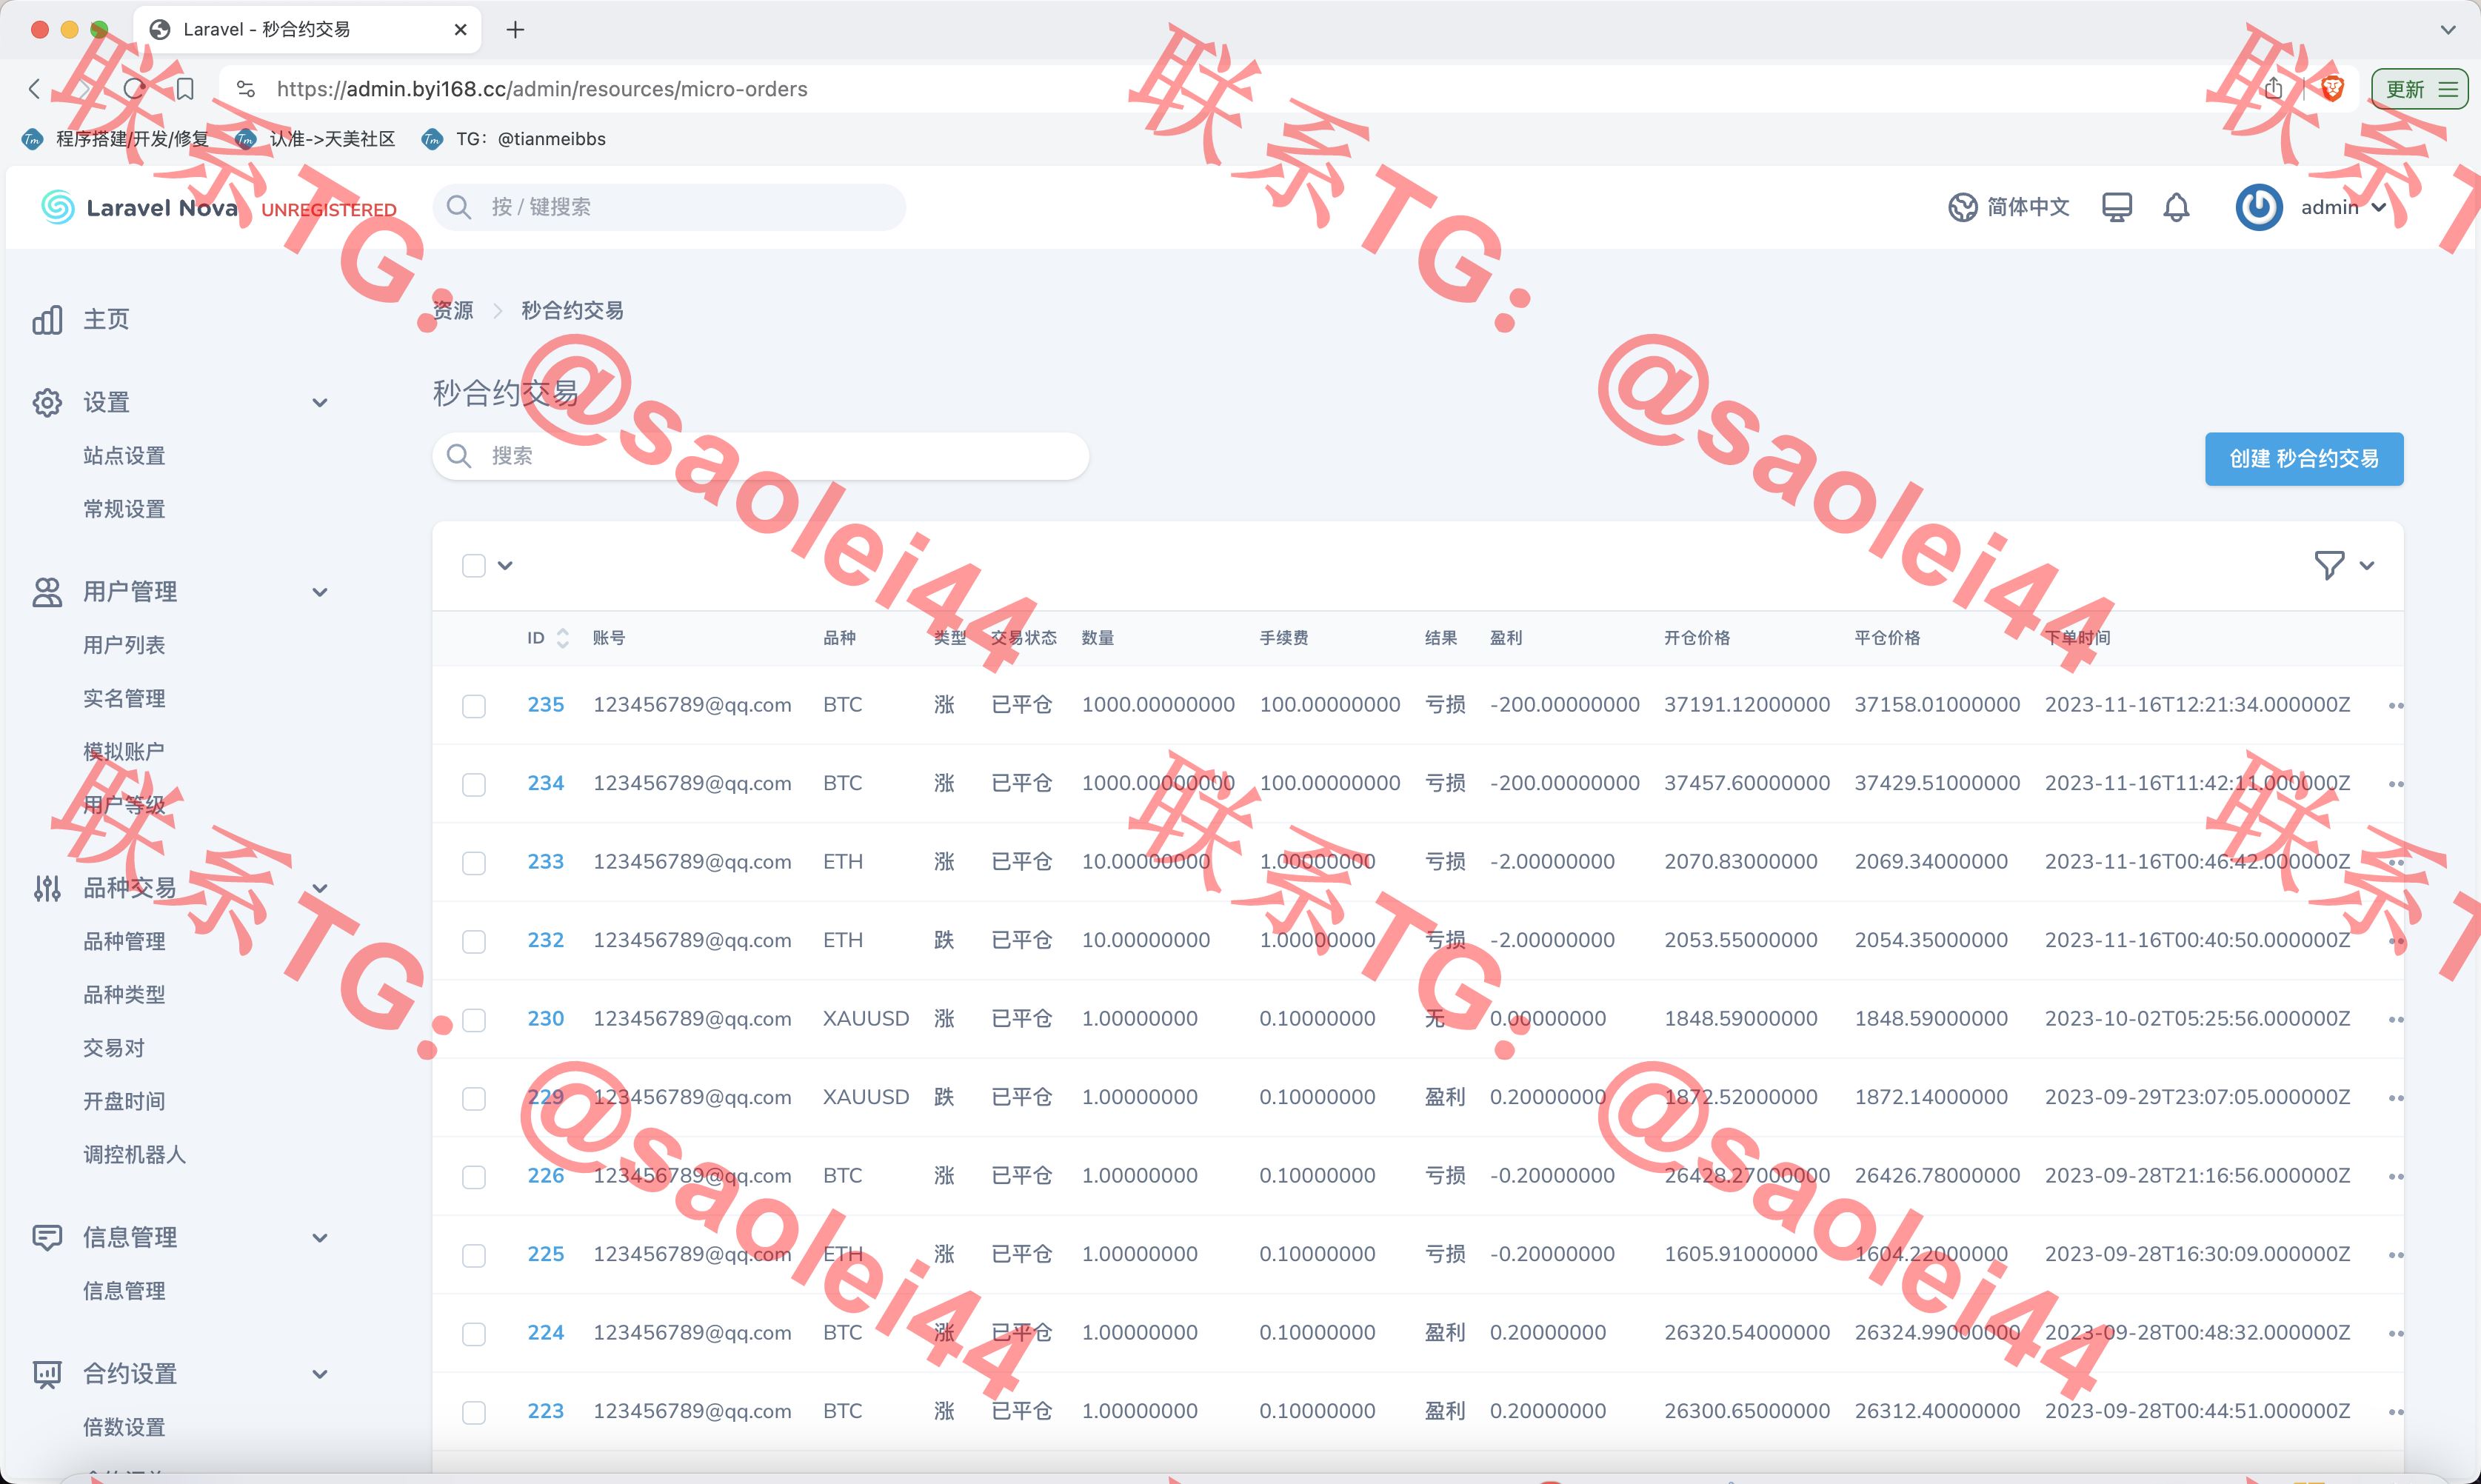Image resolution: width=2481 pixels, height=1484 pixels.
Task: Open row actions menu for order 226
Action: coord(2395,1177)
